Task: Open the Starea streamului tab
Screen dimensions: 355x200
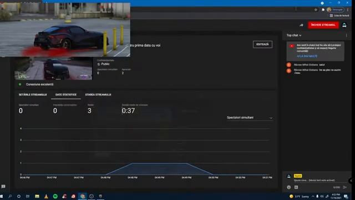Action: [98, 94]
